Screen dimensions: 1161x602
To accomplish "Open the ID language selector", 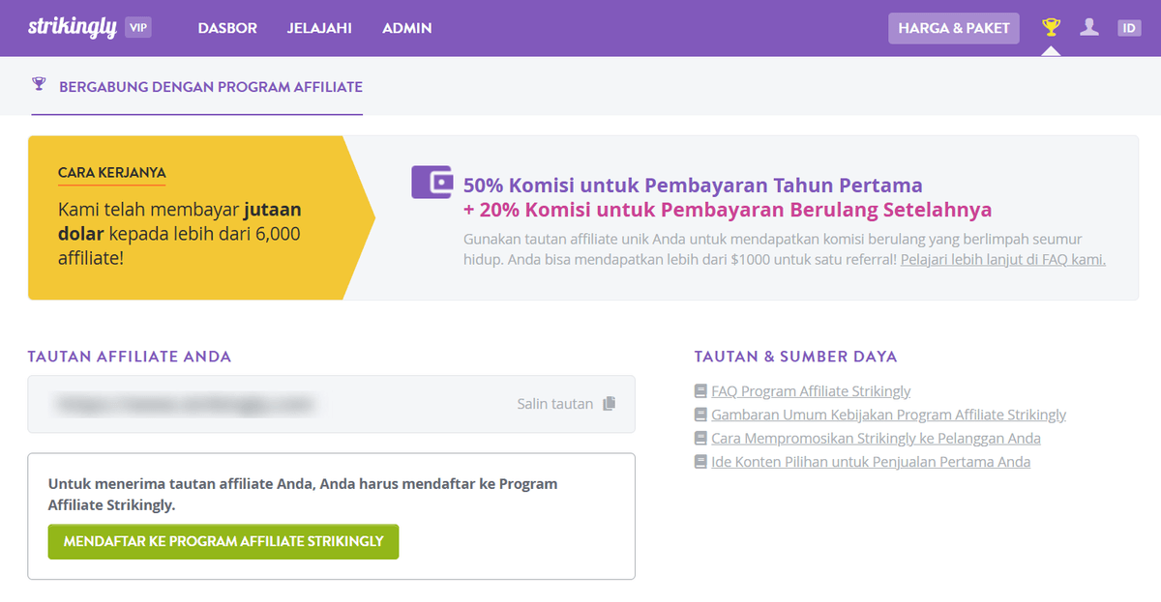I will [1129, 28].
